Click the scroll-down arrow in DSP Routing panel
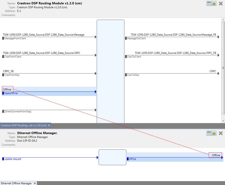 223,121
